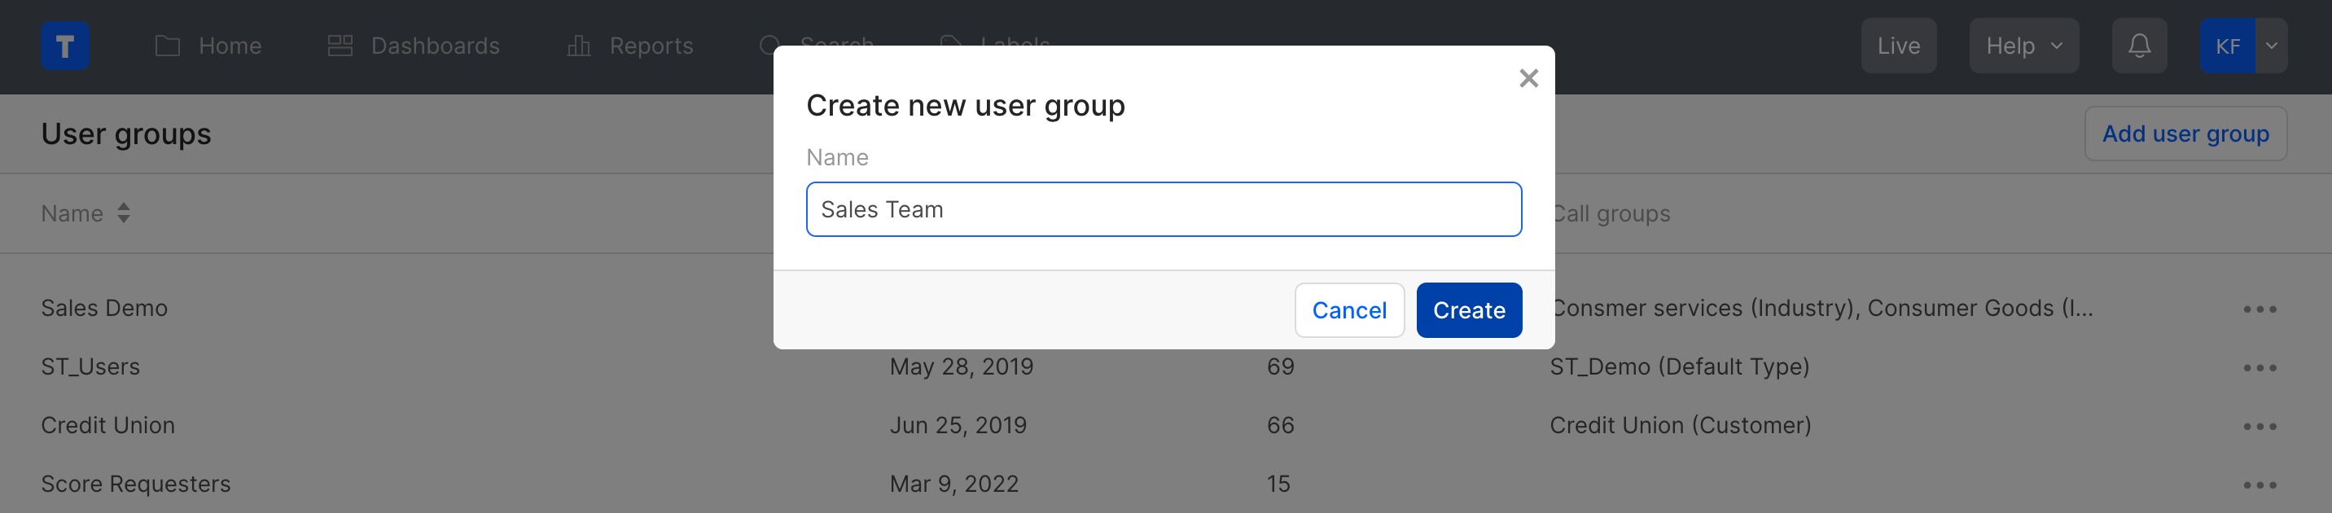2332x513 pixels.
Task: Open actions menu for Score Requesters row
Action: 2260,483
